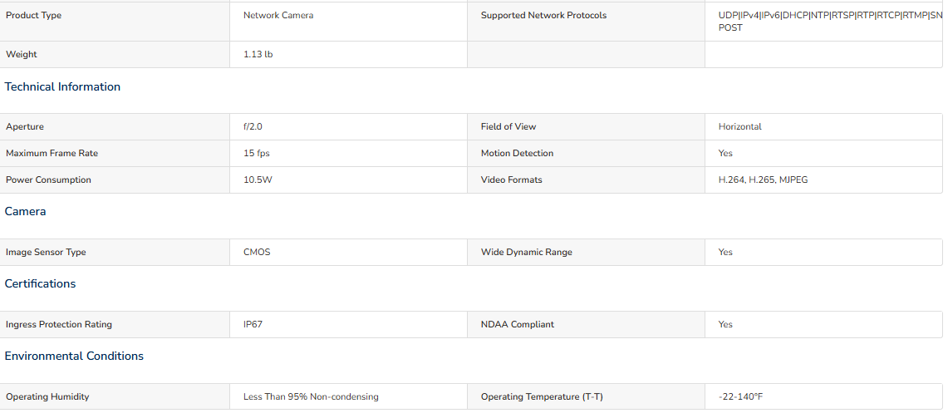Screen dimensions: 948x418
Task: Click the NDAA Compliant label
Action: click(517, 324)
